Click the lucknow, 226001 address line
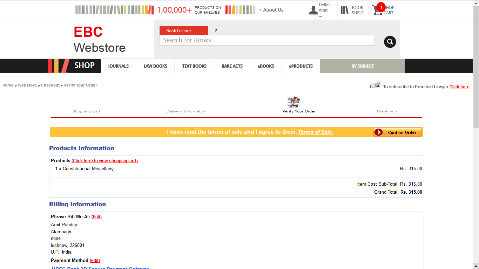This screenshot has height=269, width=479. click(68, 246)
